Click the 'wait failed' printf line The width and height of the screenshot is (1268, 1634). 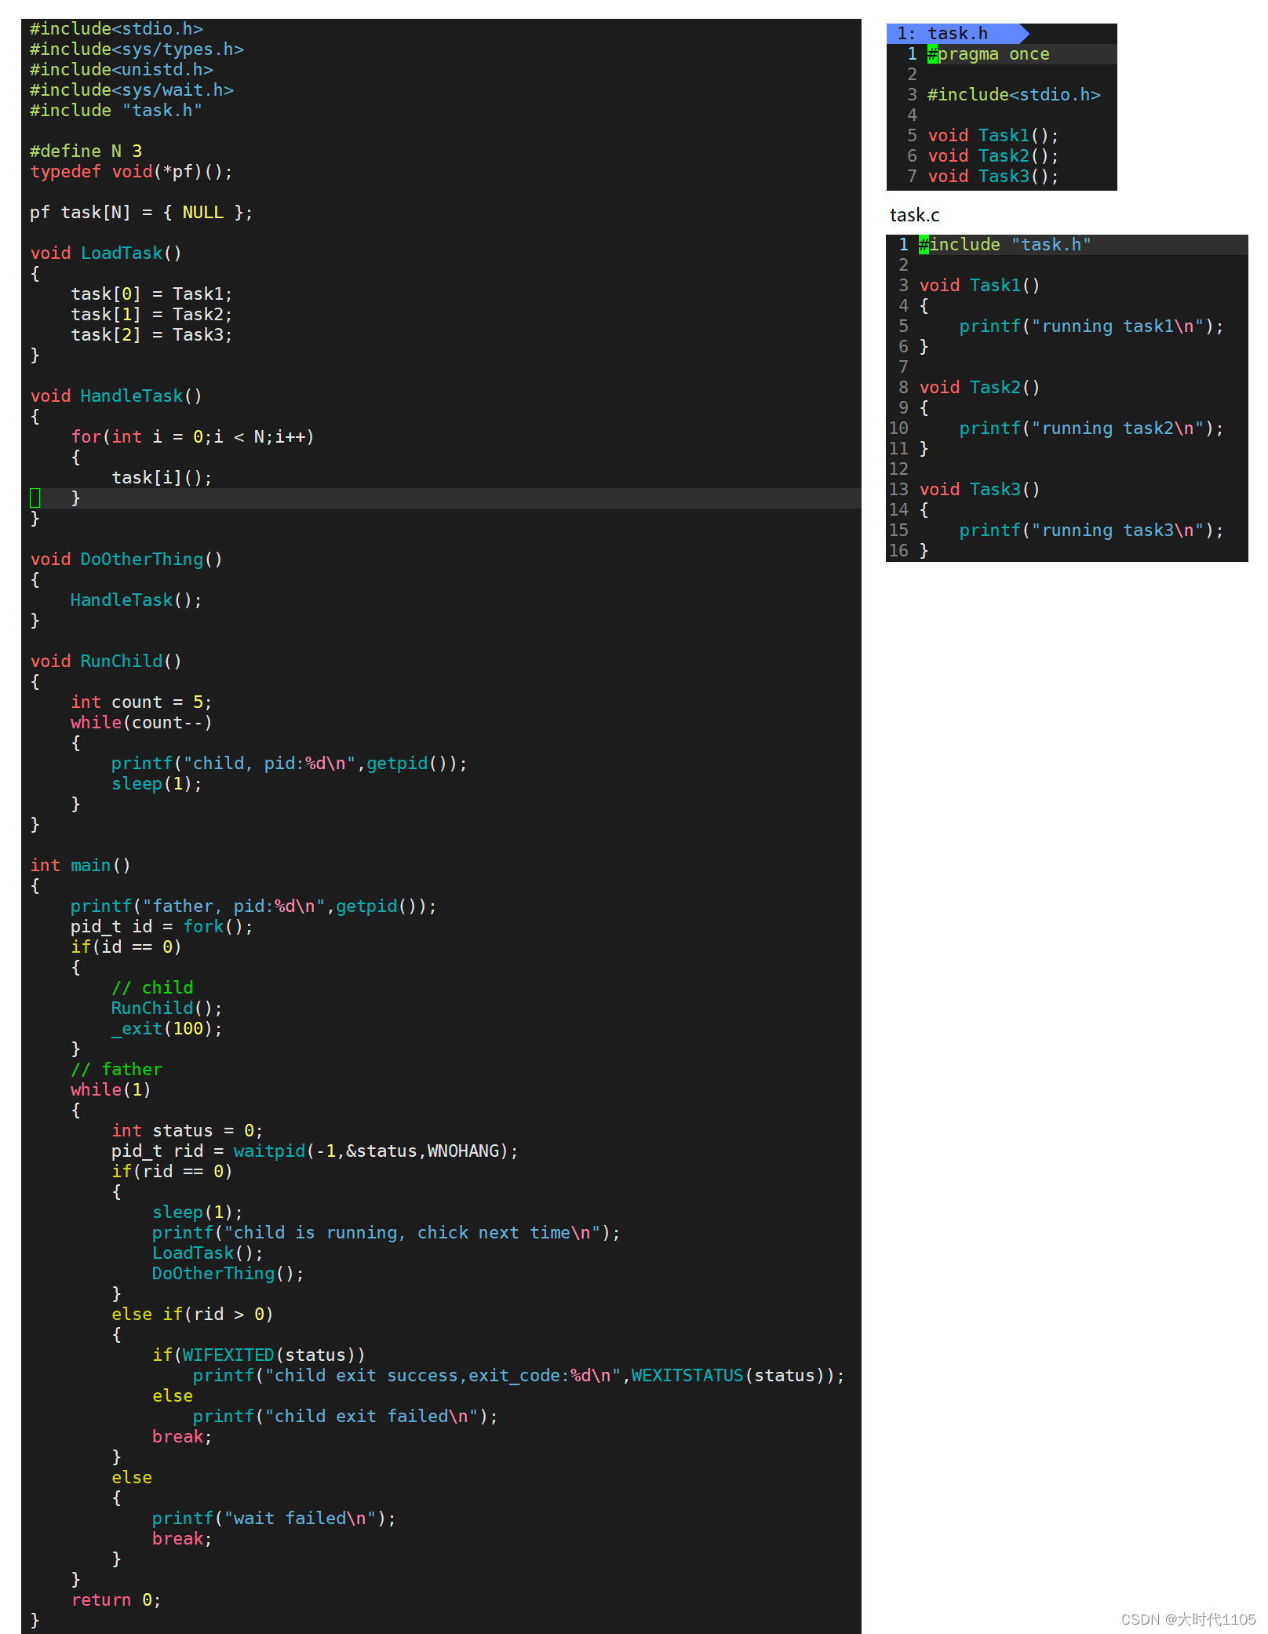(x=274, y=1519)
